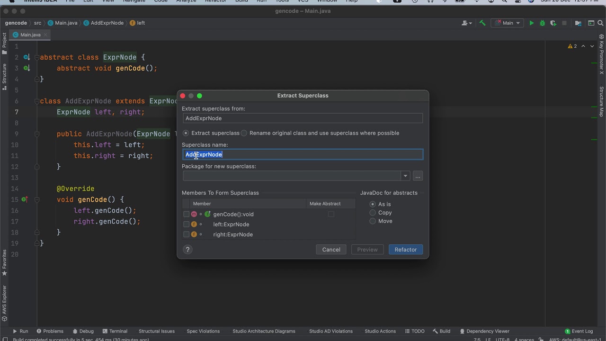The height and width of the screenshot is (341, 606).
Task: Run Main with the green play icon
Action: click(x=531, y=23)
